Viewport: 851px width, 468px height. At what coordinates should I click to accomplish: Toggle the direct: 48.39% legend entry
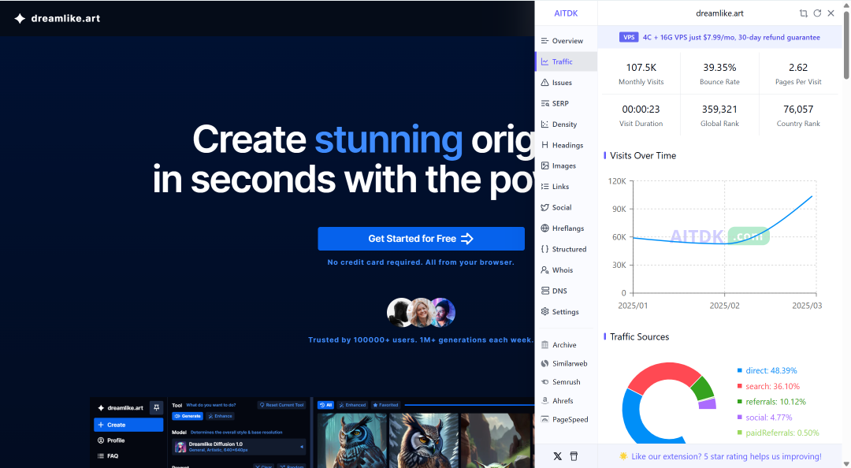767,370
